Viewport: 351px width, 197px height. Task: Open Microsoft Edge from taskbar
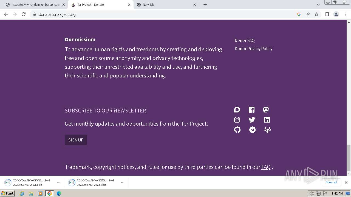(59, 193)
